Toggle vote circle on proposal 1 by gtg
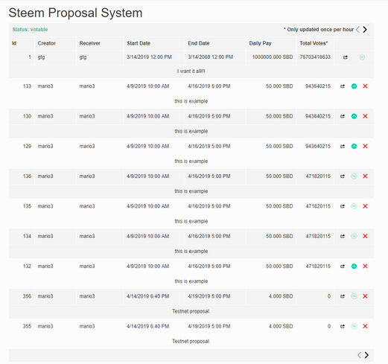The height and width of the screenshot is (364, 388). (362, 57)
